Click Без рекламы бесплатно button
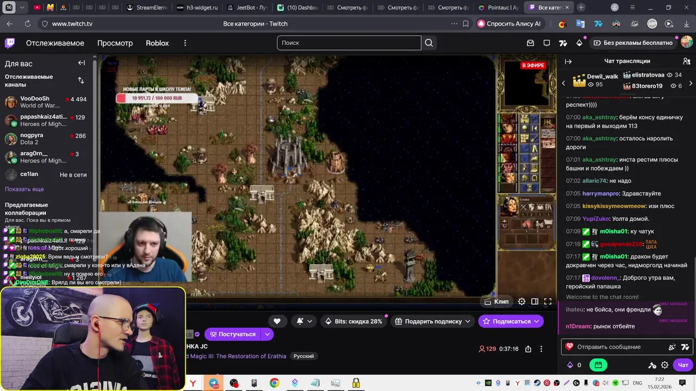696x391 pixels. pyautogui.click(x=633, y=43)
